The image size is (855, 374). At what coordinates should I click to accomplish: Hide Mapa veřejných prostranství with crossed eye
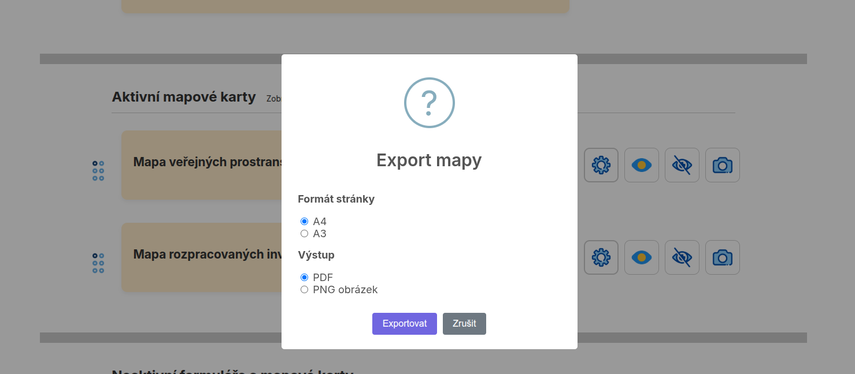[x=682, y=165]
